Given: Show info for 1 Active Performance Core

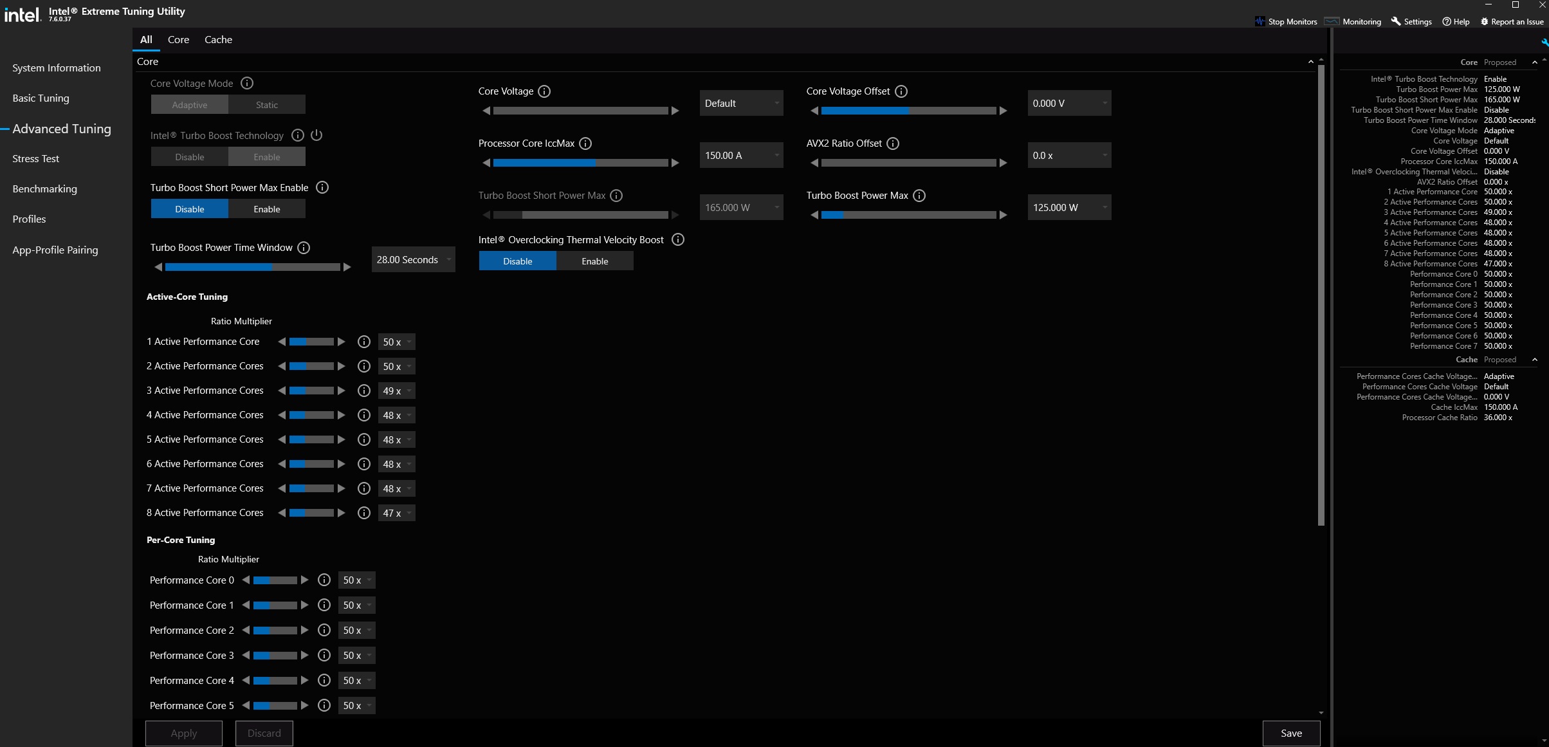Looking at the screenshot, I should pyautogui.click(x=364, y=342).
